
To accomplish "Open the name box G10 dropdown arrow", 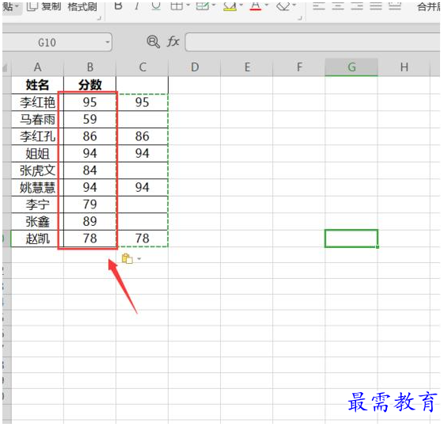I will (x=108, y=42).
